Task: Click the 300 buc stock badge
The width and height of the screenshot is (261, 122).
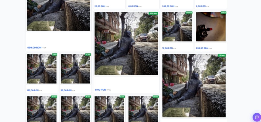Action: click(x=153, y=14)
